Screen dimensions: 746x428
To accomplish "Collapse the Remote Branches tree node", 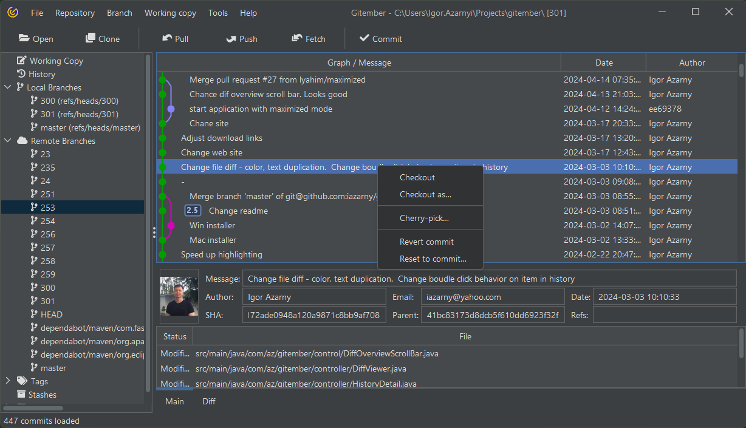I will click(8, 141).
